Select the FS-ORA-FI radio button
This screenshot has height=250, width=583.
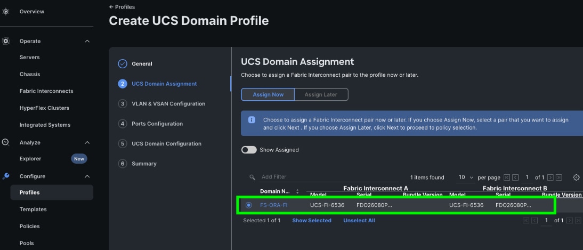249,205
